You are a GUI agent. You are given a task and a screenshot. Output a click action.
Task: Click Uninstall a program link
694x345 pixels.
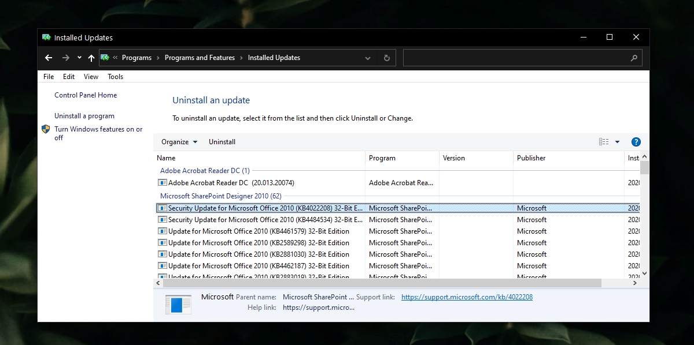tap(84, 116)
